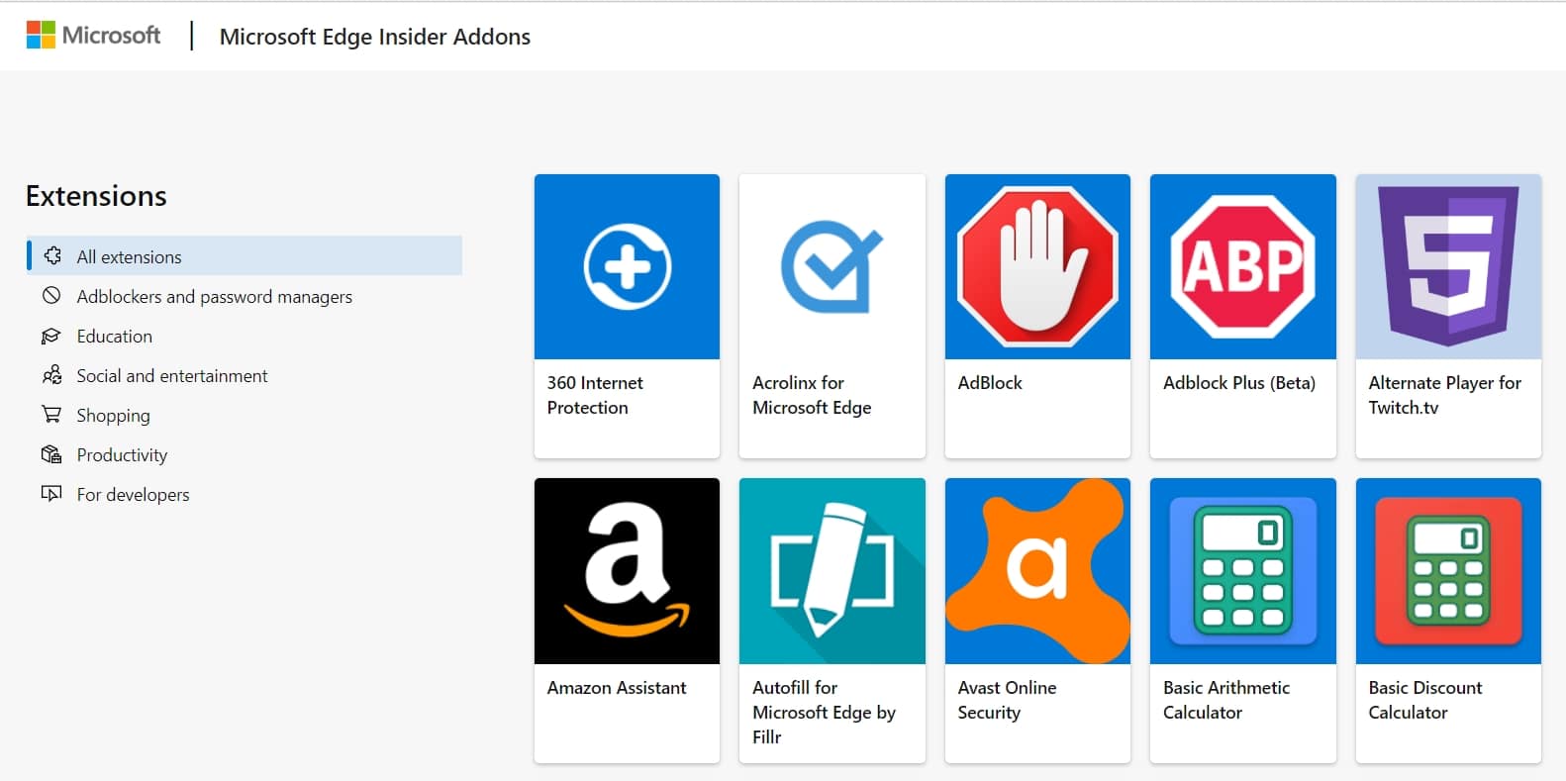Viewport: 1566px width, 781px height.
Task: Click the AdBlock extension title
Action: click(990, 383)
